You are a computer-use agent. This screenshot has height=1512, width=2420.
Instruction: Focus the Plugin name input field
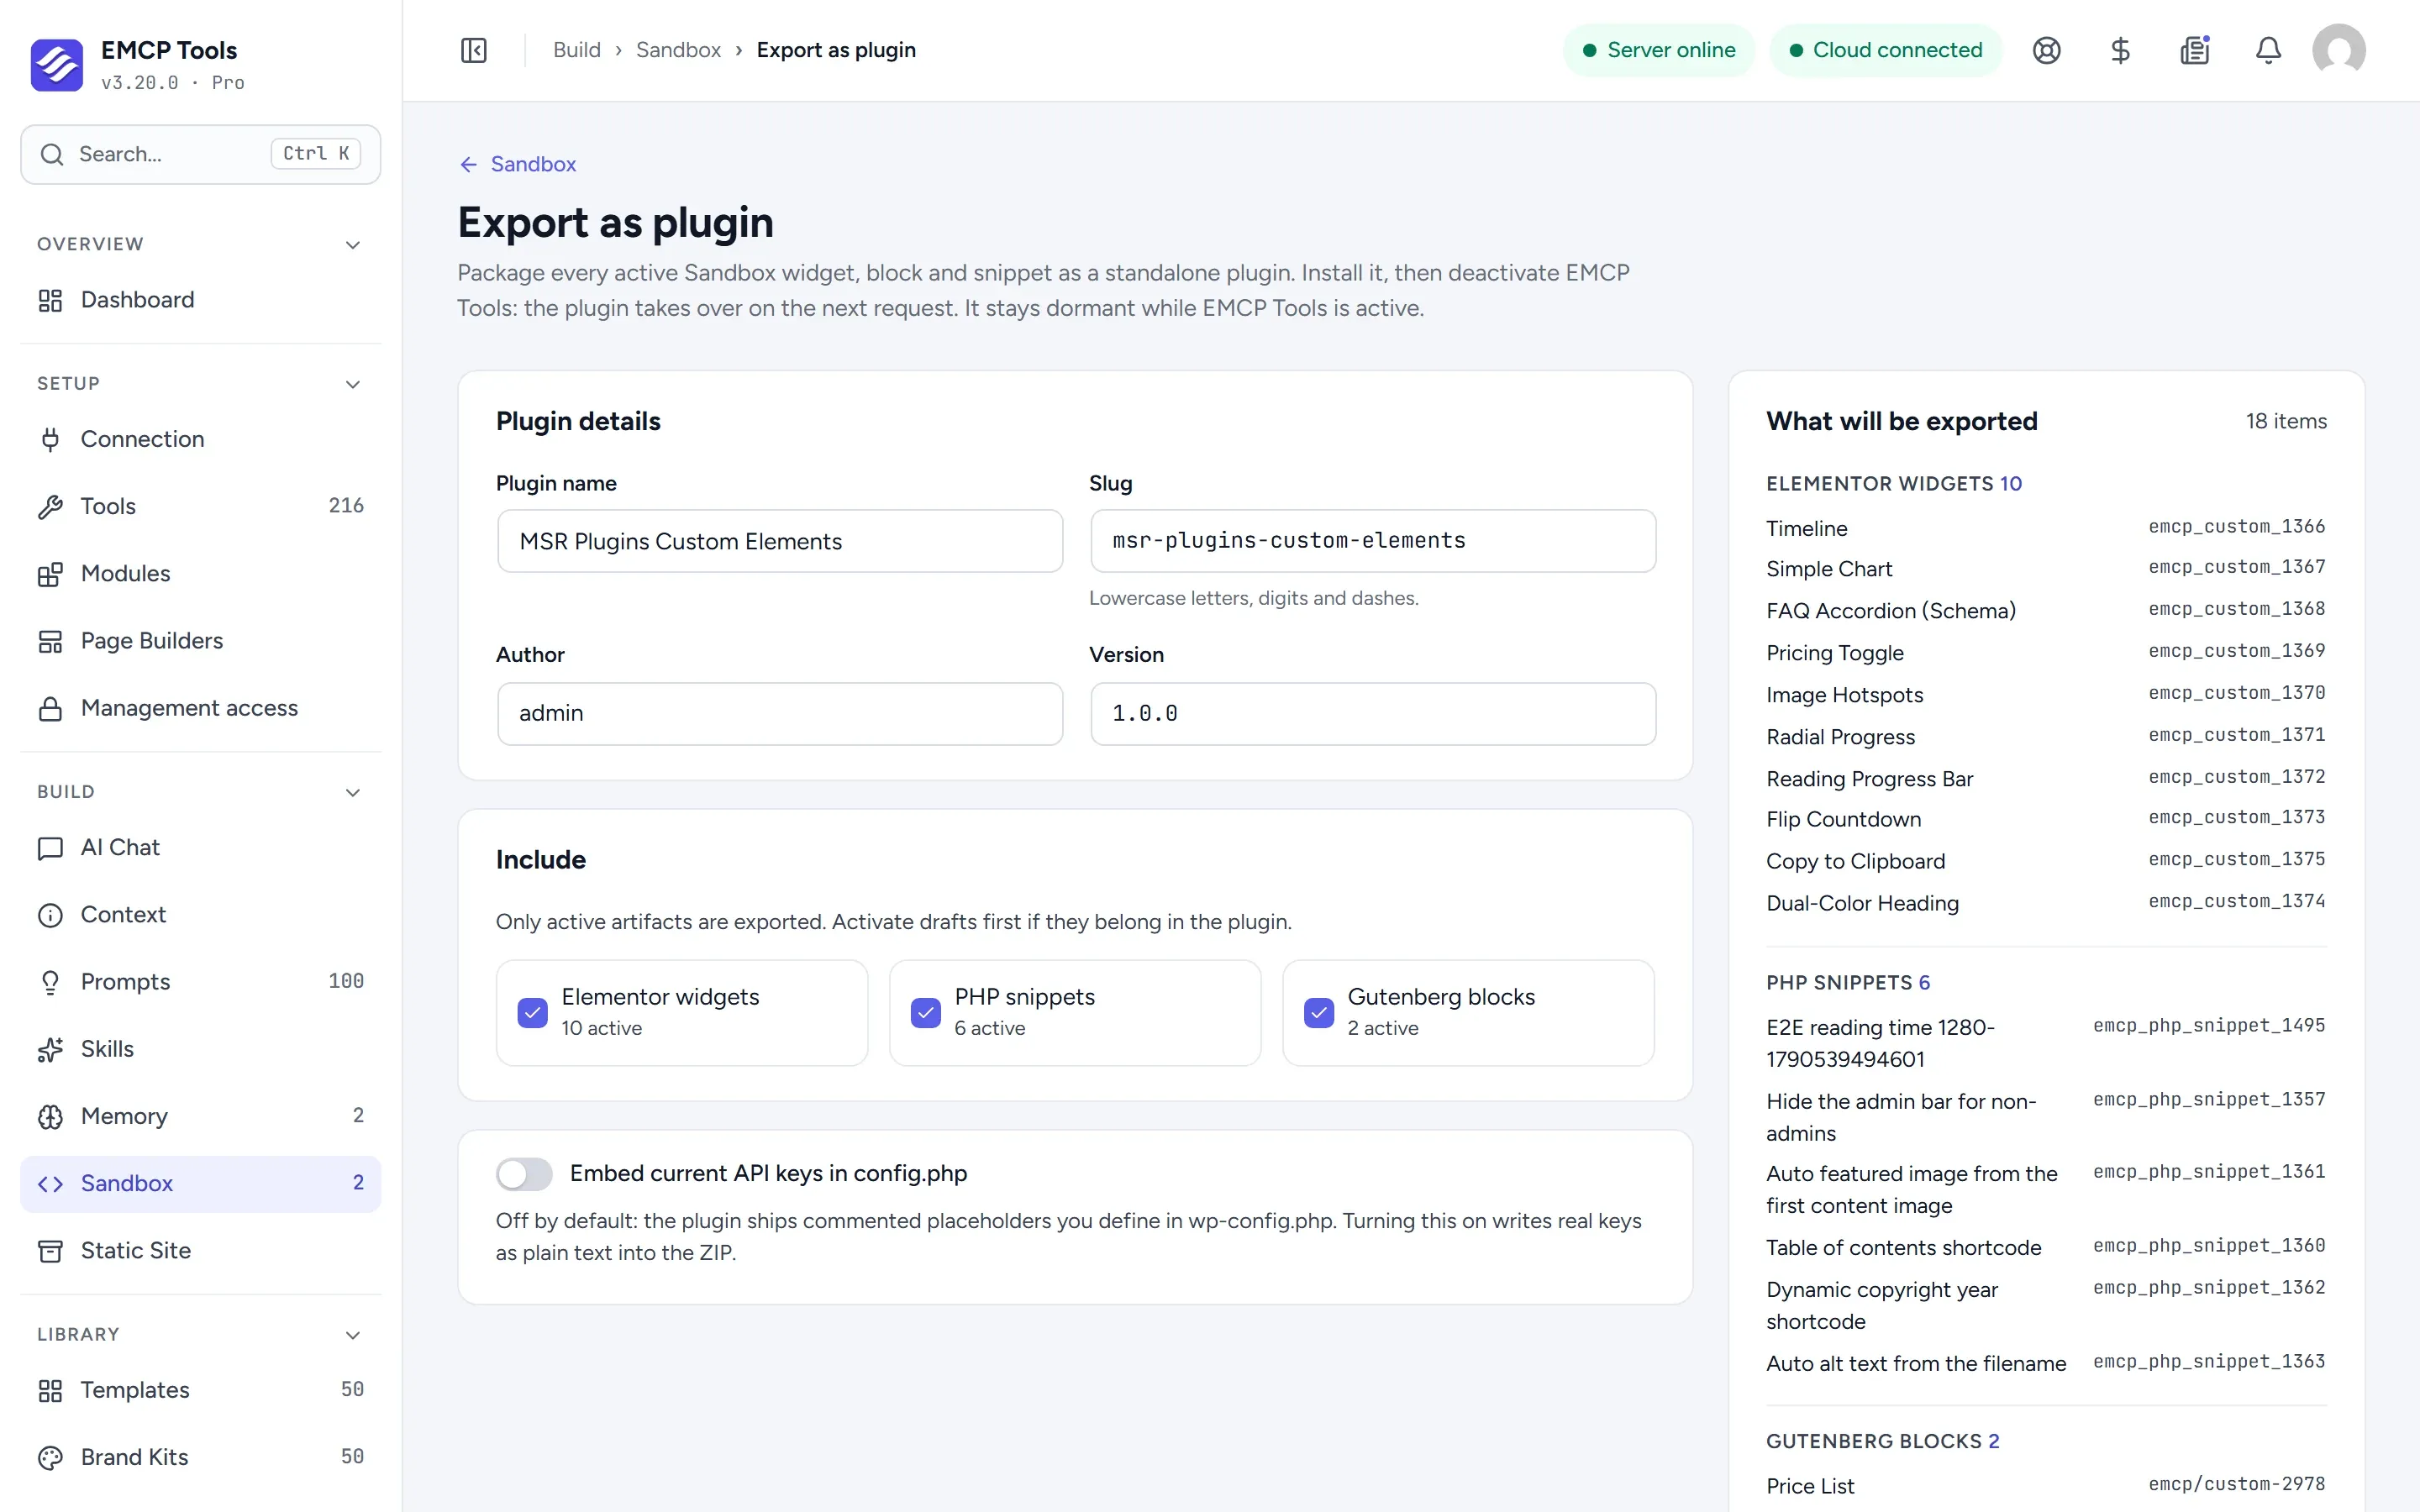coord(780,541)
